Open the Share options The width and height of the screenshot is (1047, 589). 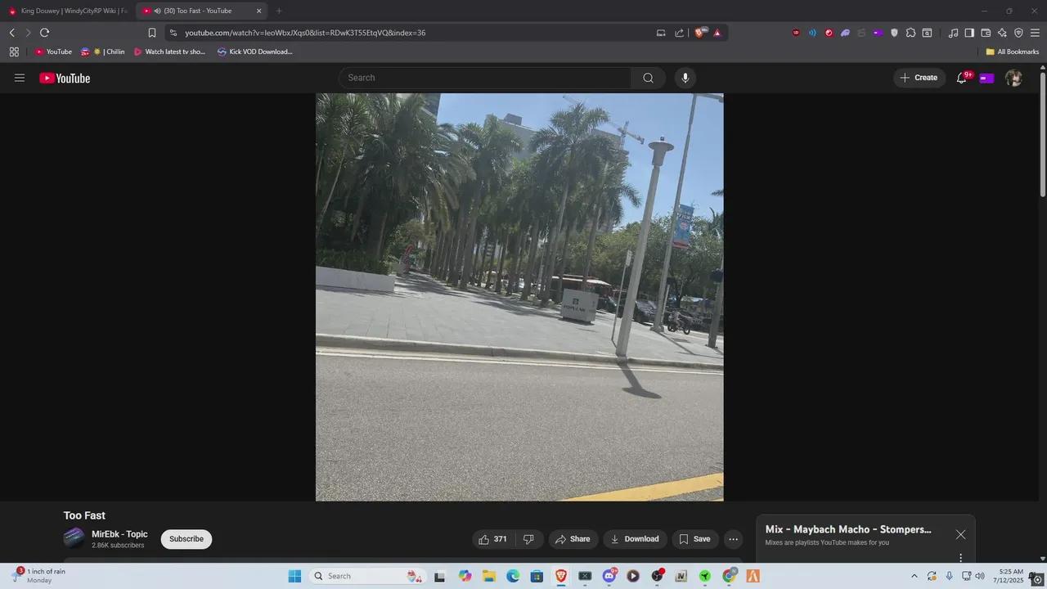coord(573,538)
